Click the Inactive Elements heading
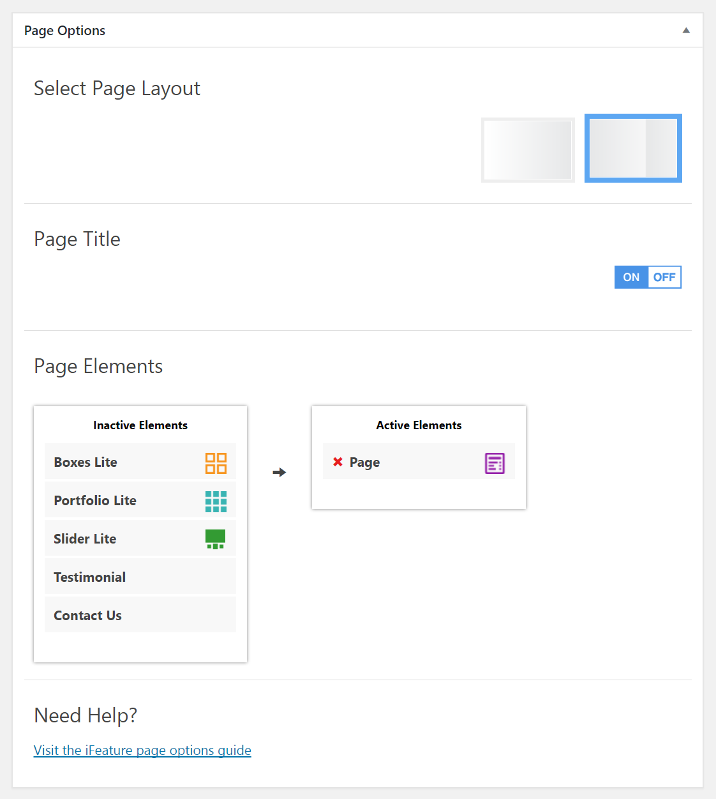 coord(140,425)
